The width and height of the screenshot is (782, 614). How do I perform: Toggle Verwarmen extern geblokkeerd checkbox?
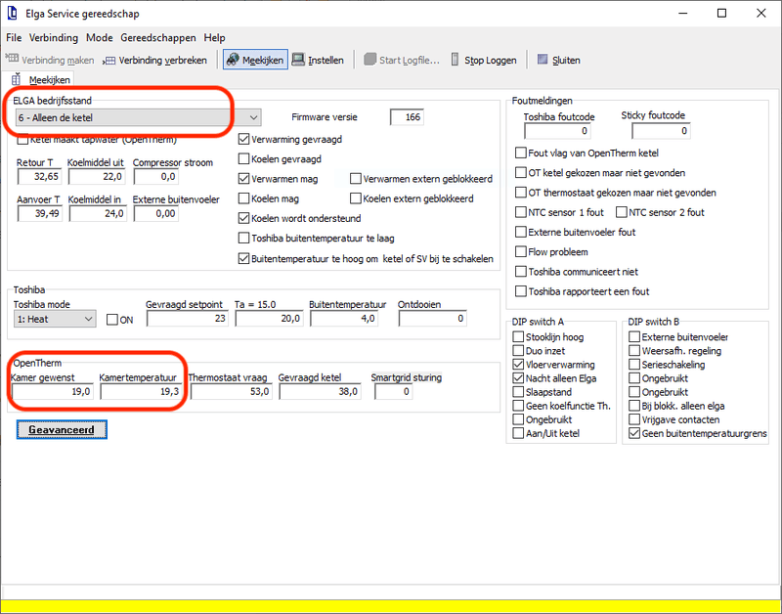point(356,179)
